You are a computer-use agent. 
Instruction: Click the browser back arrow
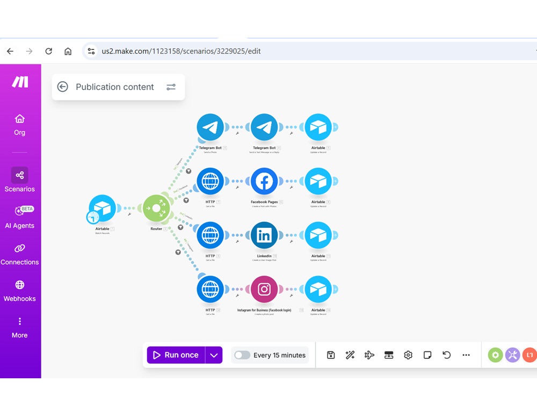tap(10, 51)
